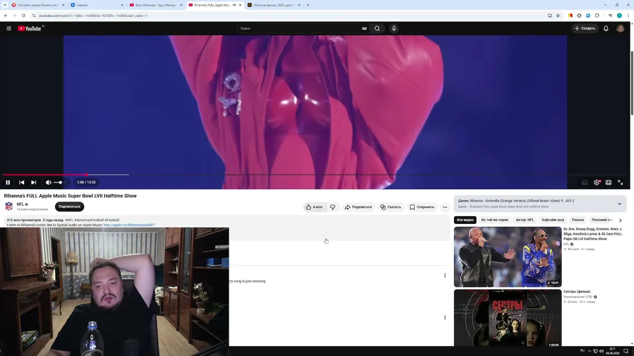Switch to the Смотреть сериал Выжить tab
Viewport: 634px width, 356px height.
(x=38, y=5)
